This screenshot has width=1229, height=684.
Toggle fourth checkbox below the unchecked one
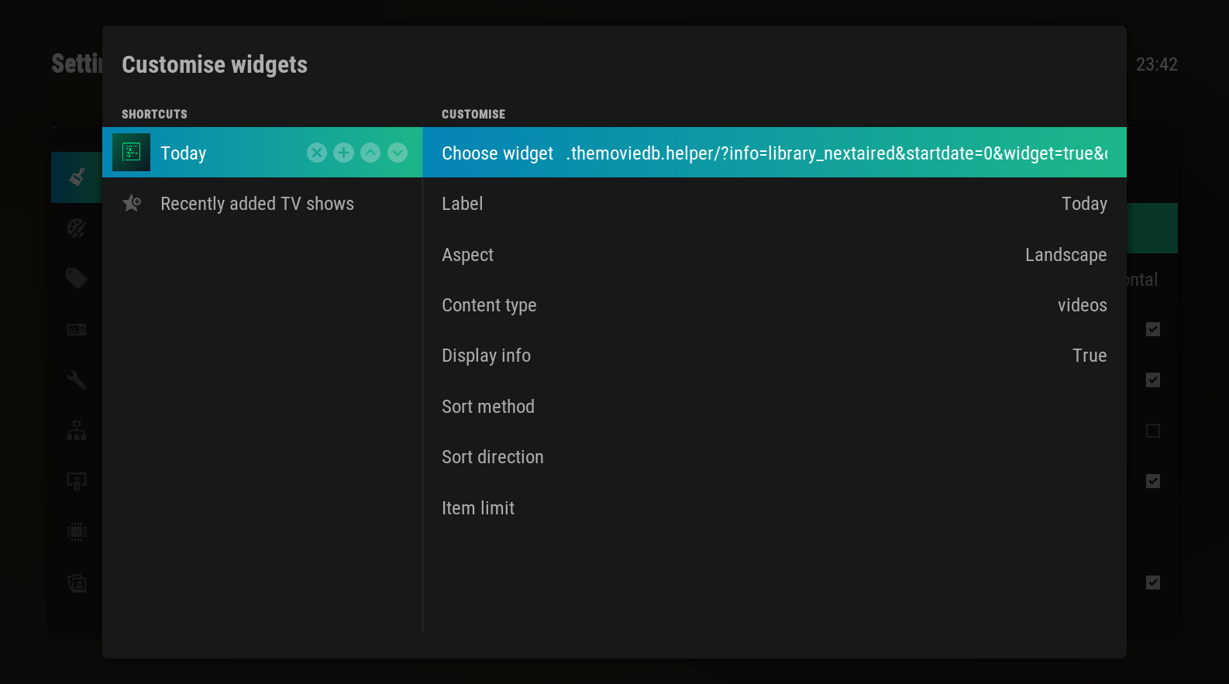click(x=1153, y=481)
